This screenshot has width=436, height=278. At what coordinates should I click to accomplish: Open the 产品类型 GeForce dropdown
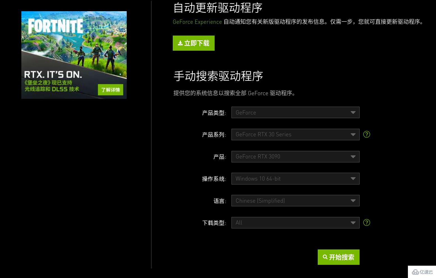click(x=296, y=113)
